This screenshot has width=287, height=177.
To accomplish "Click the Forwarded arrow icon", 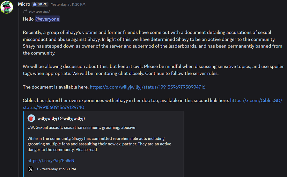I will (x=26, y=11).
